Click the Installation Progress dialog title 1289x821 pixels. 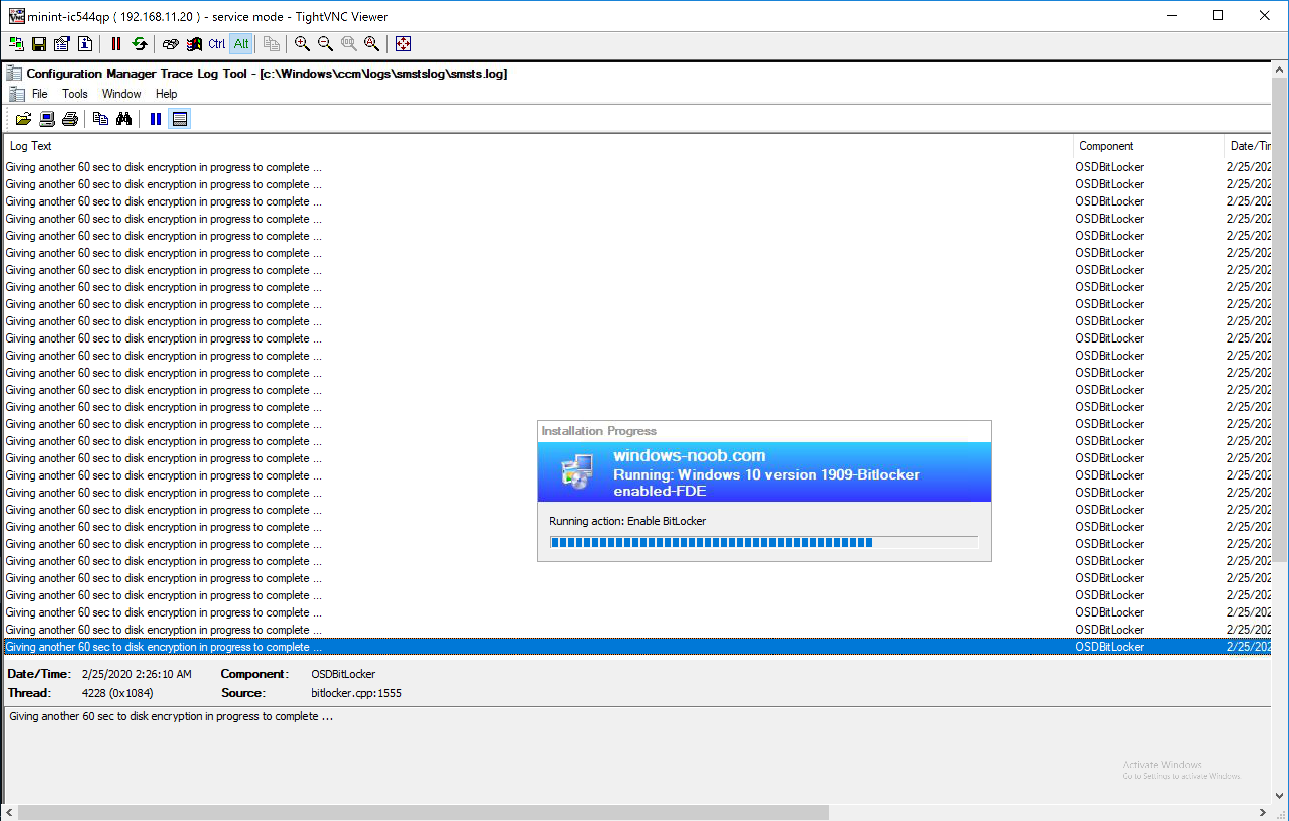coord(599,431)
